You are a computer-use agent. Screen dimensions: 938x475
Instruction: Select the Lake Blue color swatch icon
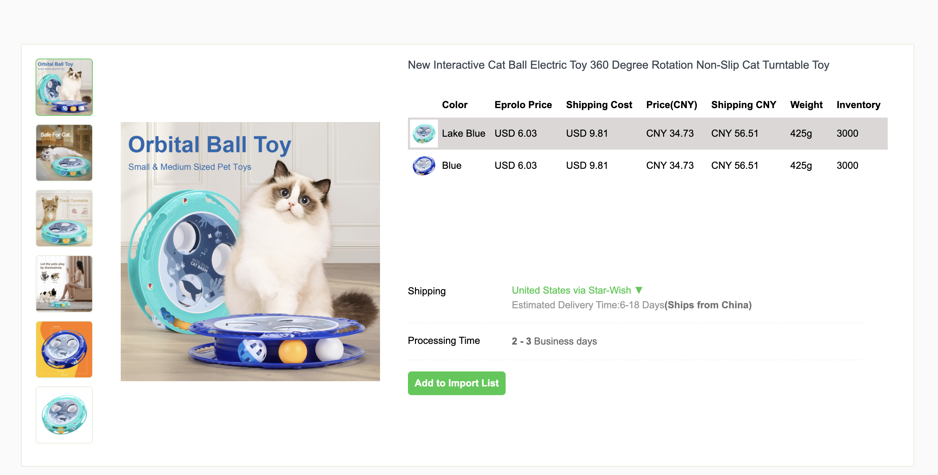coord(424,134)
